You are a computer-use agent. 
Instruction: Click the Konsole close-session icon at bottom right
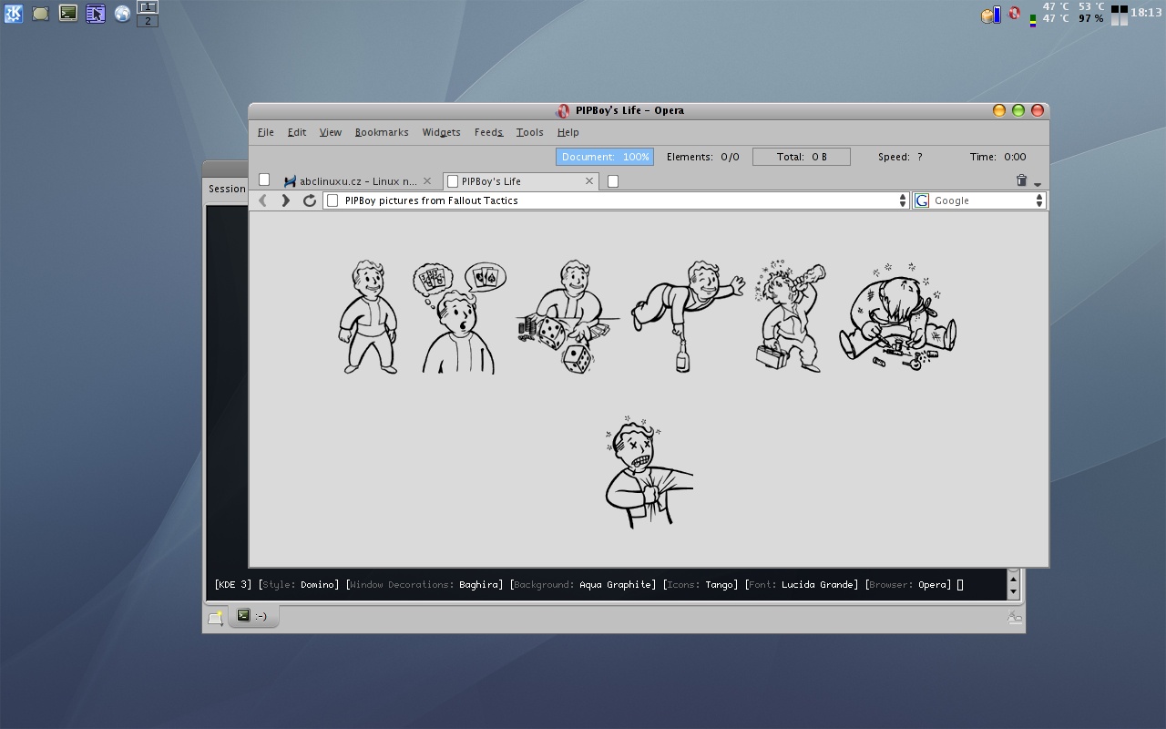(1014, 618)
